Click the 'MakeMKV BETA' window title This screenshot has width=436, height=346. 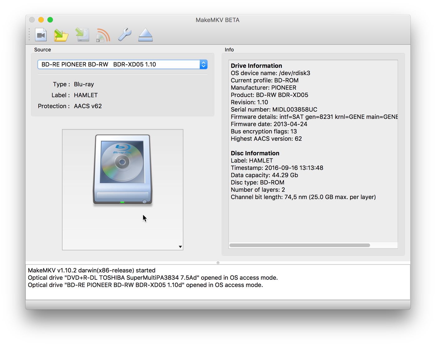pos(218,20)
